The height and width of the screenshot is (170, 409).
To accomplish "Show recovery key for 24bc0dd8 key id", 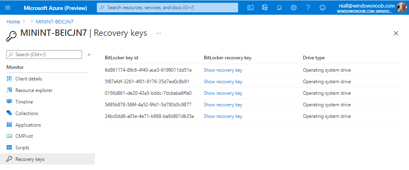I will (223, 116).
